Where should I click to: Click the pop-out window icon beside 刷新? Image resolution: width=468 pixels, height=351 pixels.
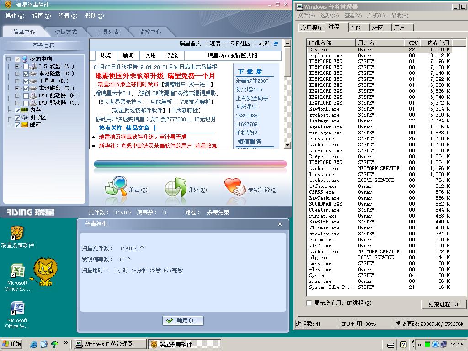coord(276,43)
